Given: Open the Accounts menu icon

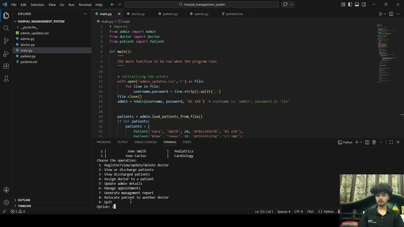Looking at the screenshot, I should point(6,190).
